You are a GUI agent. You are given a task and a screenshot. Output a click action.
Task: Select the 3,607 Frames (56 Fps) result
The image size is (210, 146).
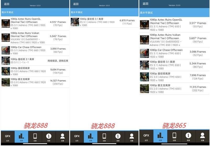coord(198,40)
